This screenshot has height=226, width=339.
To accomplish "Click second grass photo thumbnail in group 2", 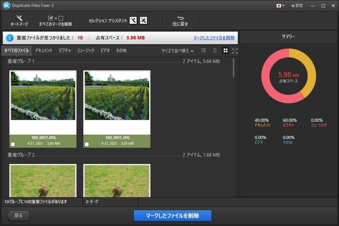I will (x=117, y=181).
